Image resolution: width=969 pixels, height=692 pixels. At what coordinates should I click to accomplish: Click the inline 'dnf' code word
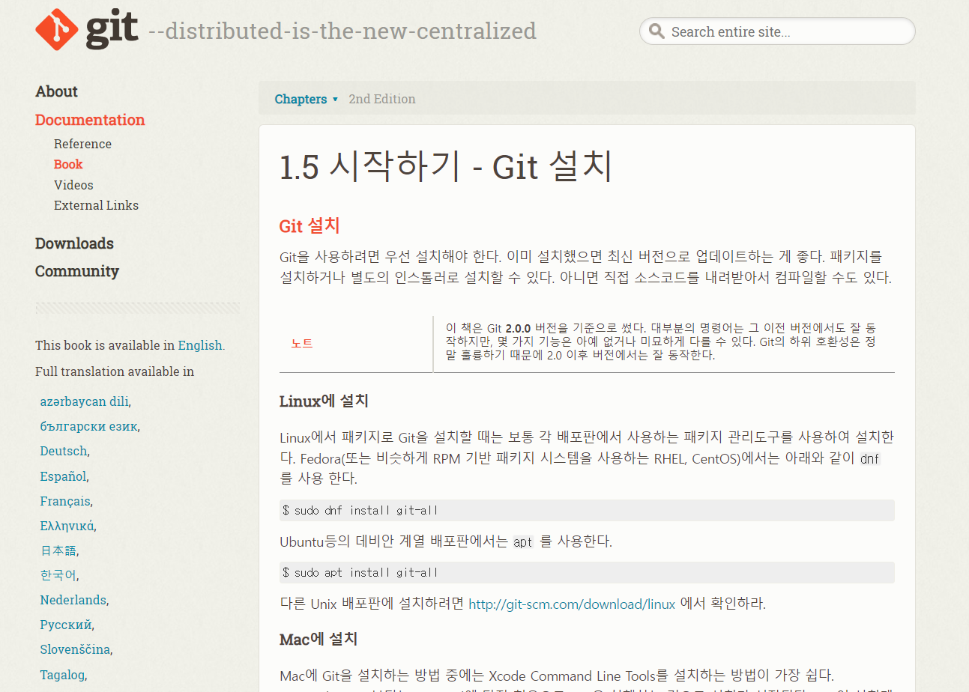[x=869, y=458]
